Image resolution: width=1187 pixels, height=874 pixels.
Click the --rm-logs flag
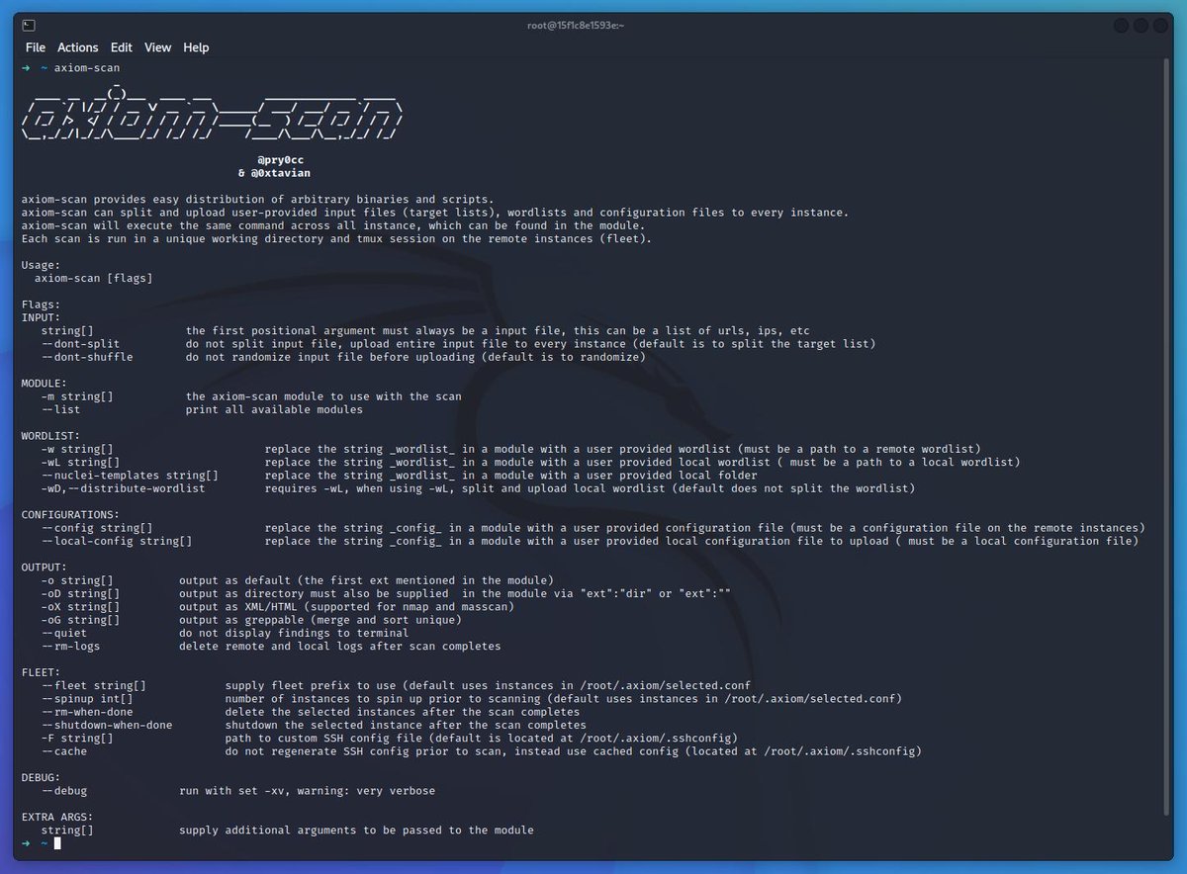[70, 646]
